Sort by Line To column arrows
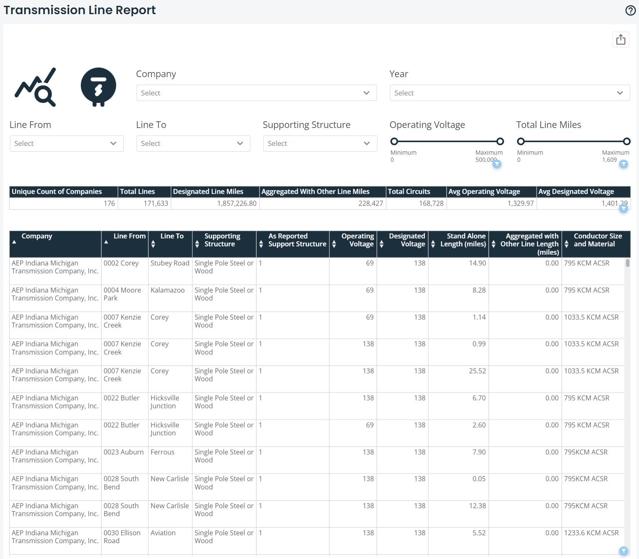 [x=153, y=244]
